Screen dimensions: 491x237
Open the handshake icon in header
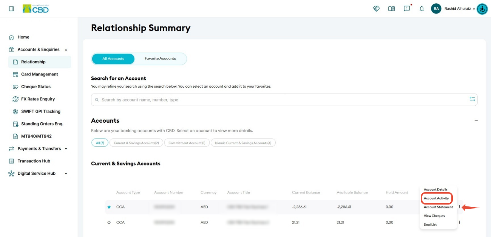[x=376, y=8]
